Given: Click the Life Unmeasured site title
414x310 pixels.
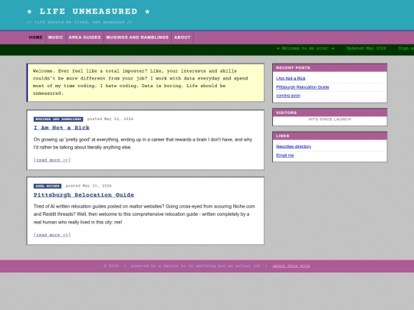Looking at the screenshot, I should pos(88,11).
